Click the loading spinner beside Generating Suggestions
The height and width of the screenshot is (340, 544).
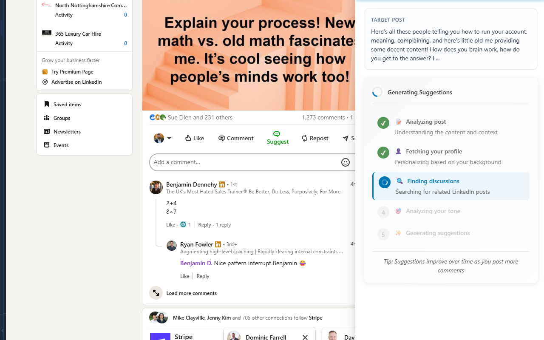377,92
